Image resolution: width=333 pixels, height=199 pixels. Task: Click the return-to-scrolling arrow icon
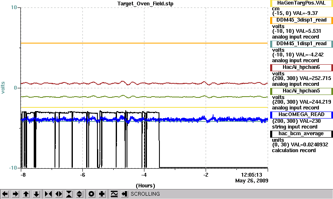(124, 194)
